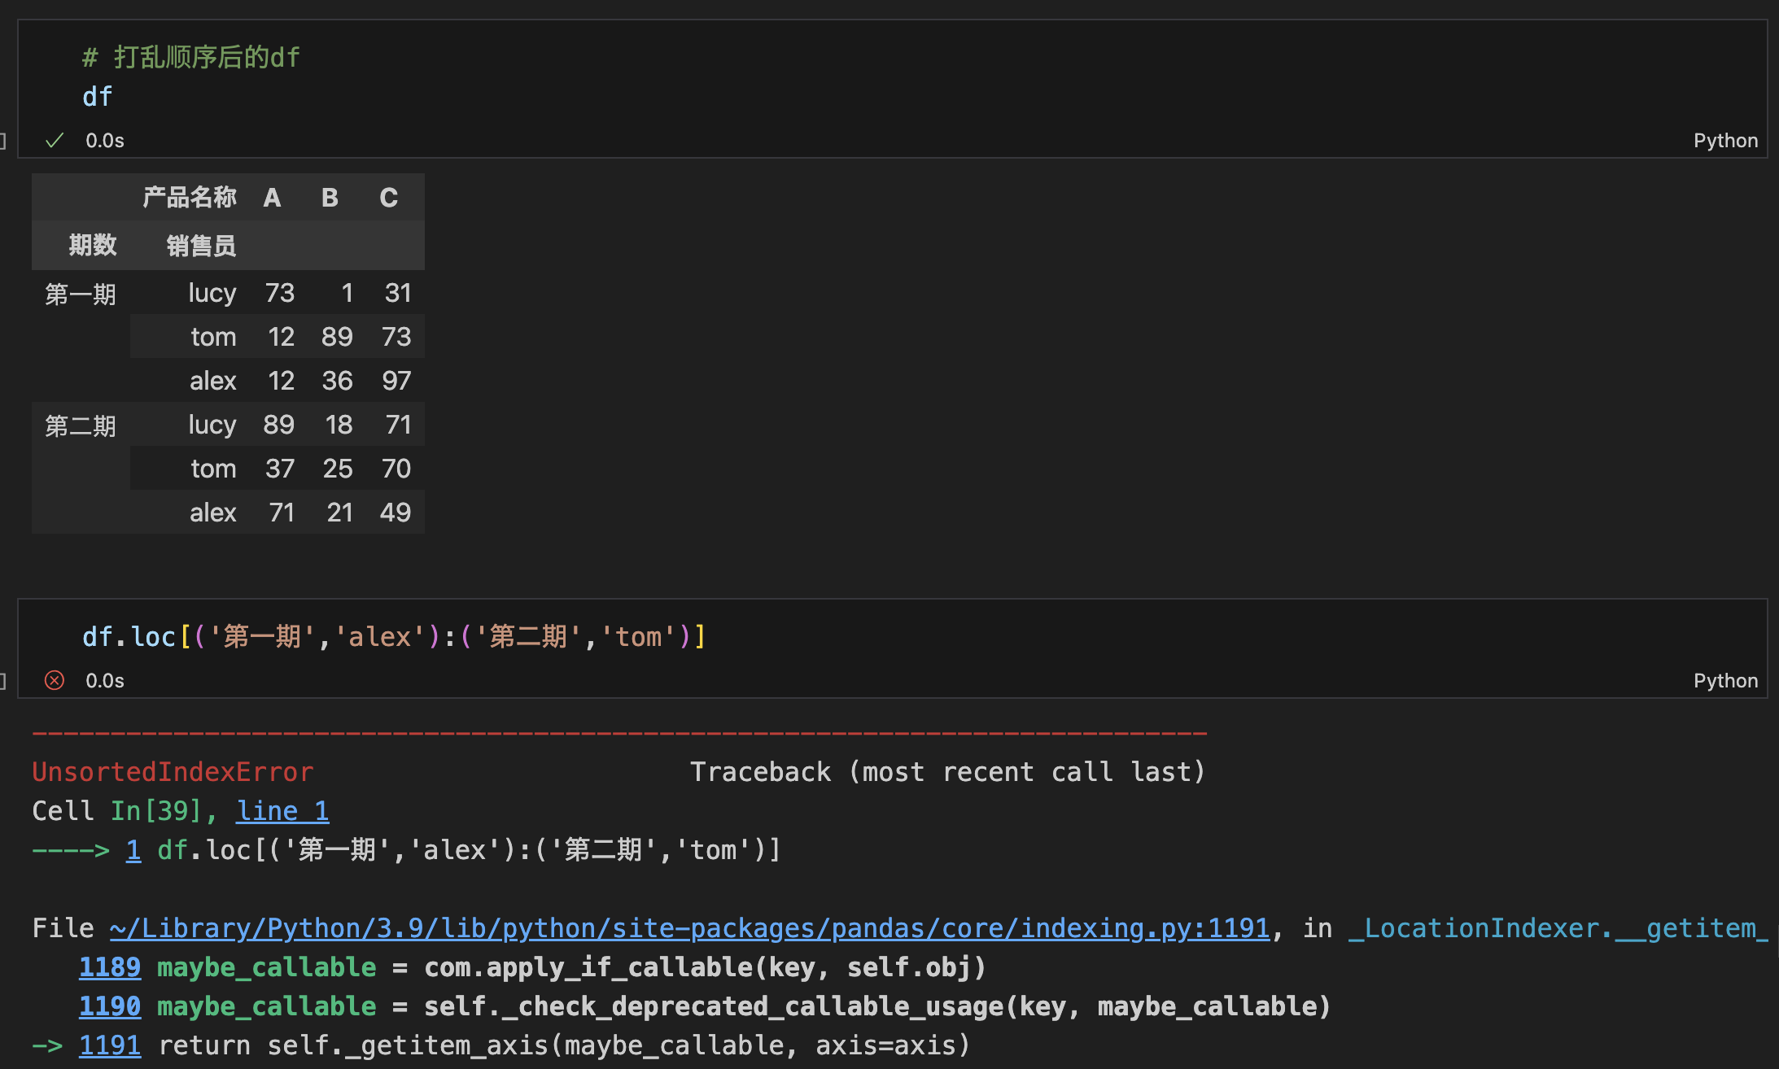
Task: Click the '产品名称' header
Action: 189,198
